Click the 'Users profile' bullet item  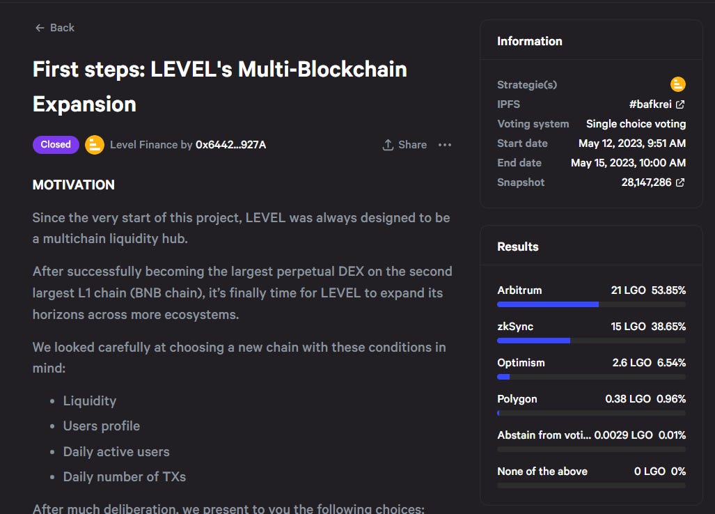pos(101,426)
